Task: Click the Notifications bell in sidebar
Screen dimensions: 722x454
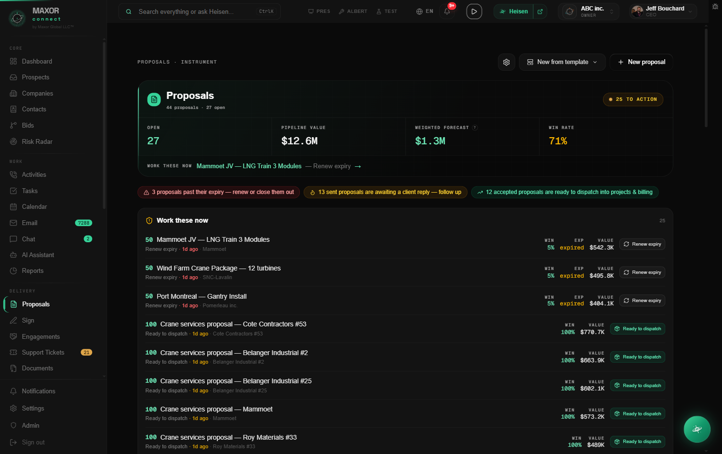Action: tap(13, 391)
